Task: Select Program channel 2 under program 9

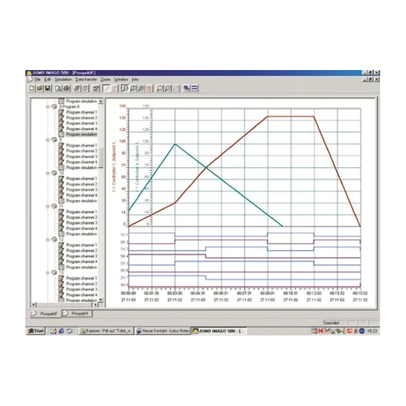Action: pos(82,151)
